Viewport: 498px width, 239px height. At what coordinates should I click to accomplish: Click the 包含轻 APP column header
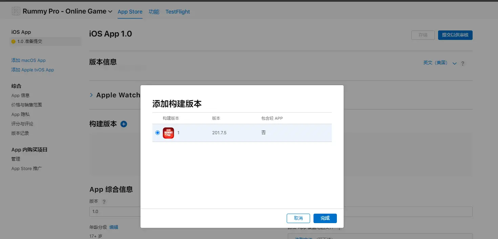coord(272,118)
